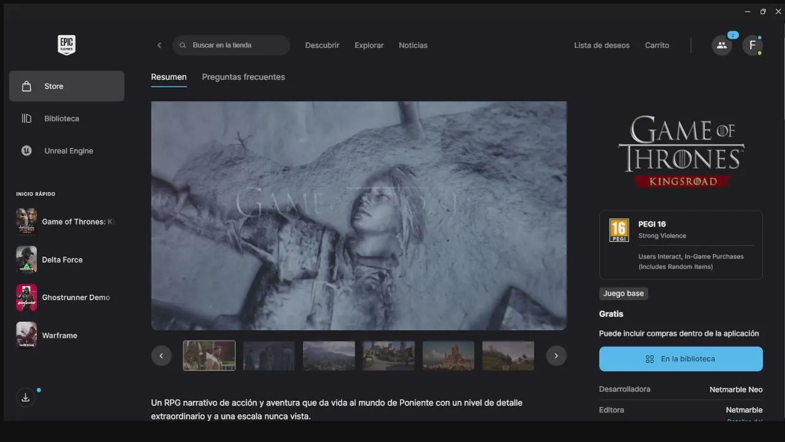This screenshot has height=442, width=785.
Task: Click the Unreal Engine logo icon
Action: click(26, 151)
